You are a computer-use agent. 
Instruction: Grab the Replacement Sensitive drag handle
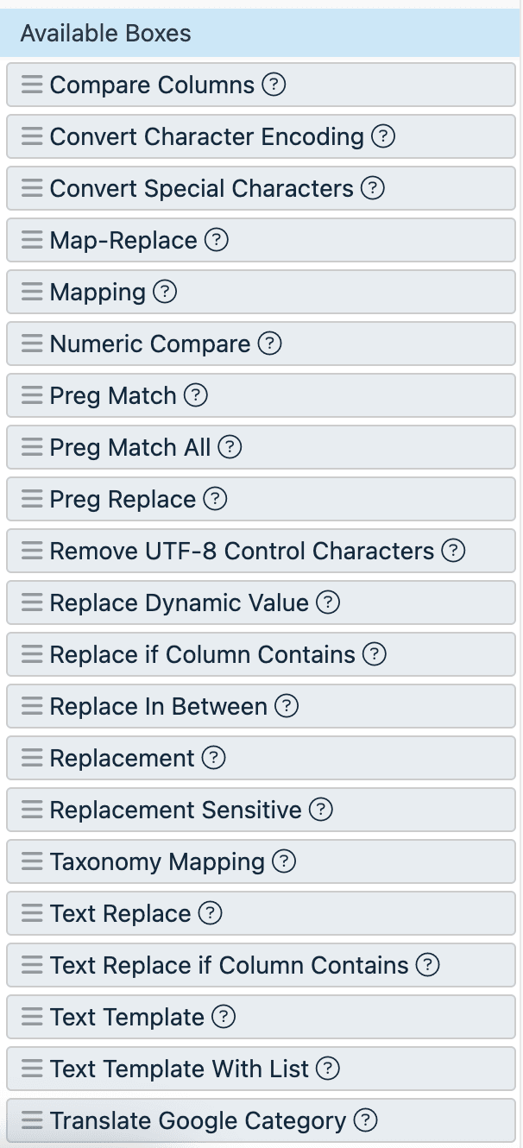point(32,810)
